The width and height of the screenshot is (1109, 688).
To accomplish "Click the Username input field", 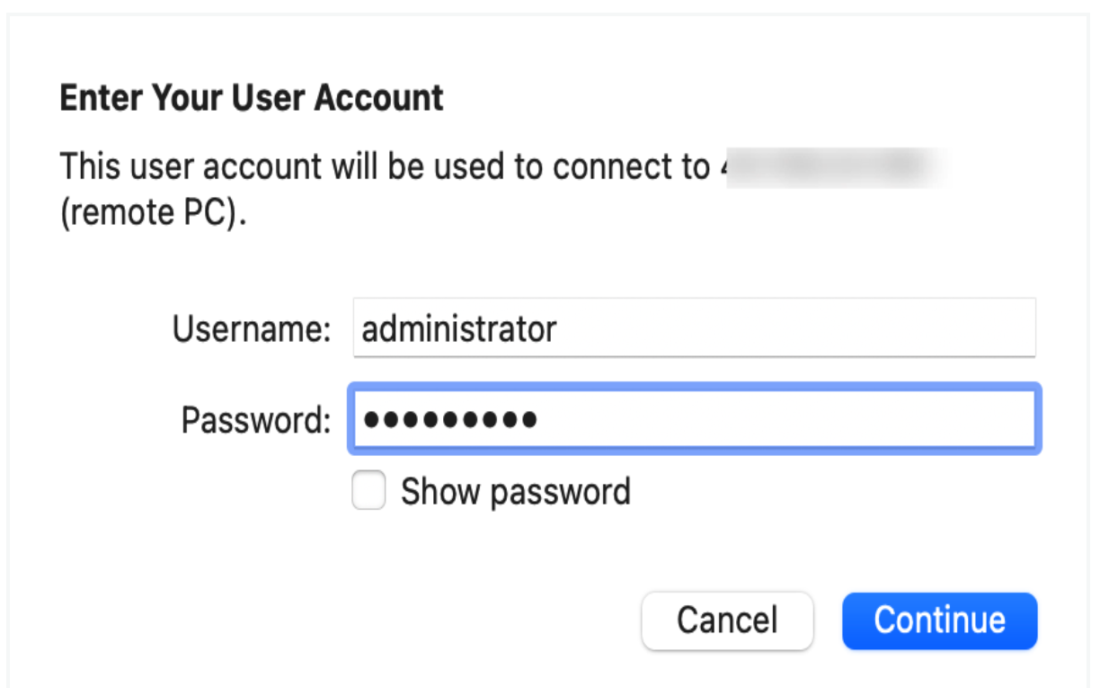I will coord(694,328).
